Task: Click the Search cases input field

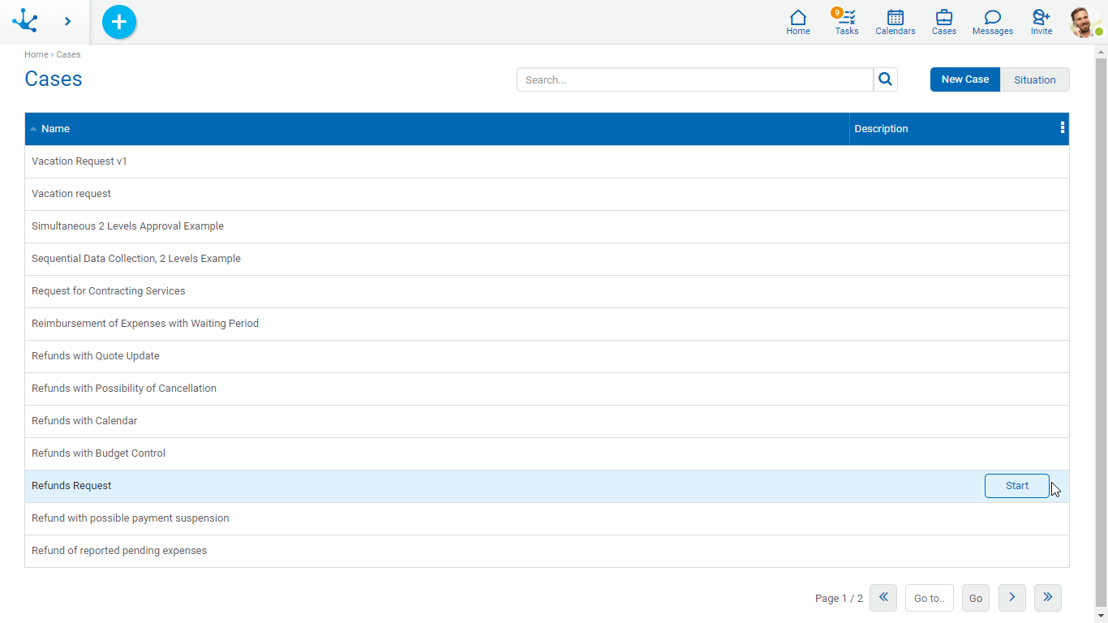Action: tap(694, 79)
